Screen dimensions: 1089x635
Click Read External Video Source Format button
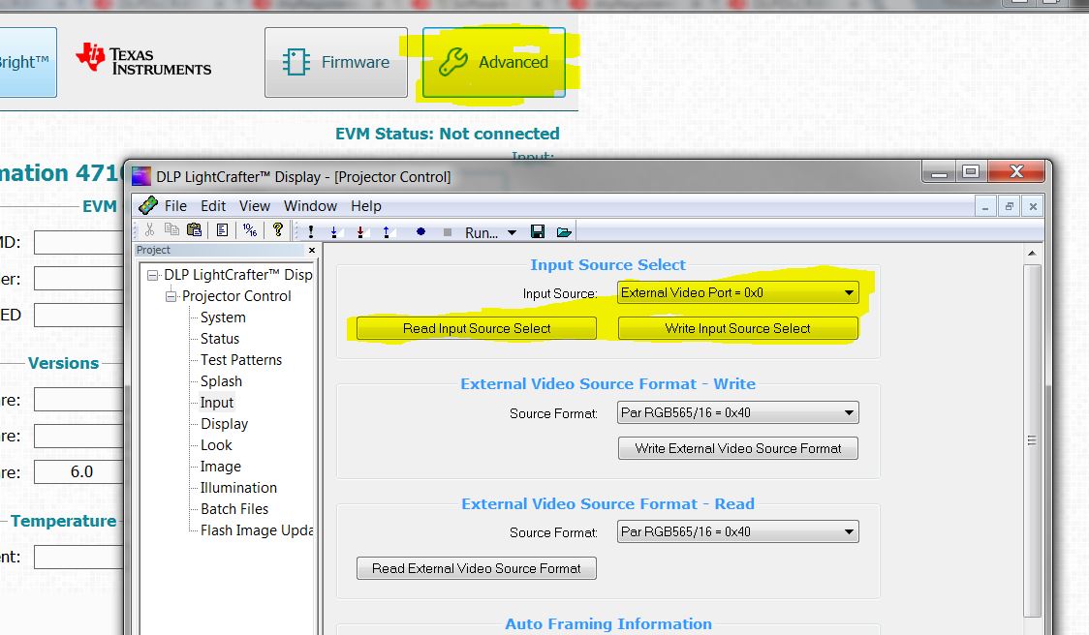tap(477, 568)
